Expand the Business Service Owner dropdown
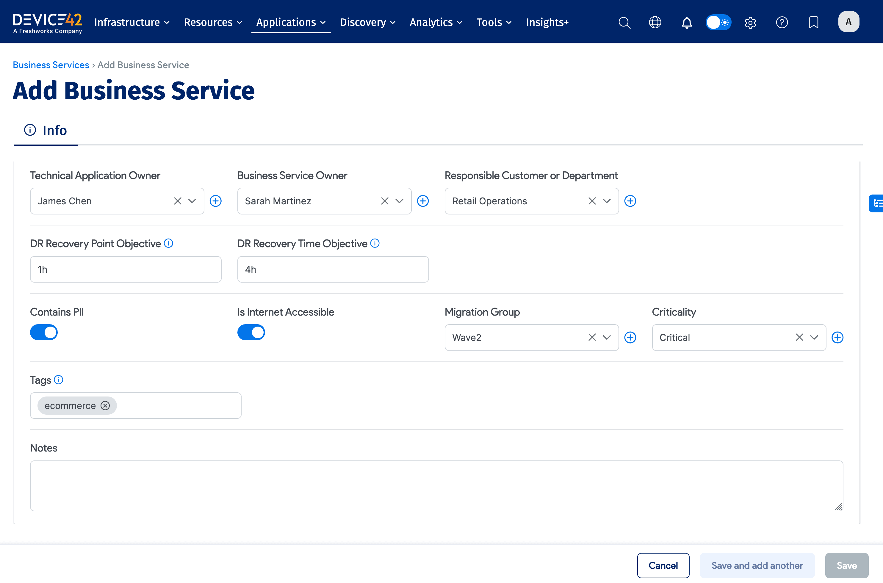The image size is (883, 583). click(x=399, y=201)
